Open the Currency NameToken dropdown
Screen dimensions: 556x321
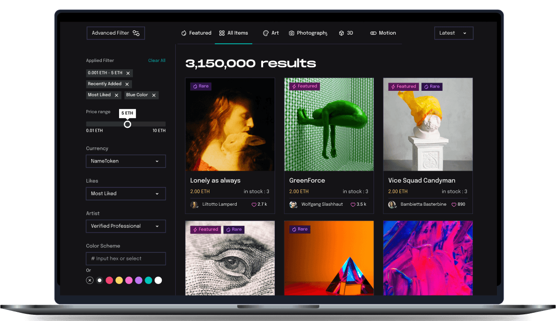126,161
